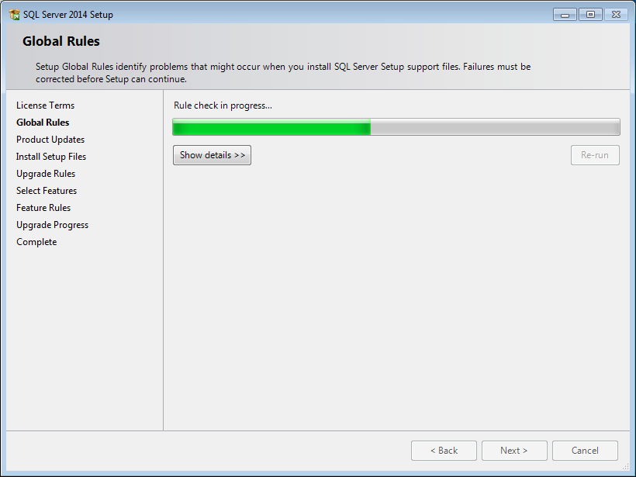The image size is (636, 477).
Task: Click 'Rule check in progress...' status text
Action: coord(223,105)
